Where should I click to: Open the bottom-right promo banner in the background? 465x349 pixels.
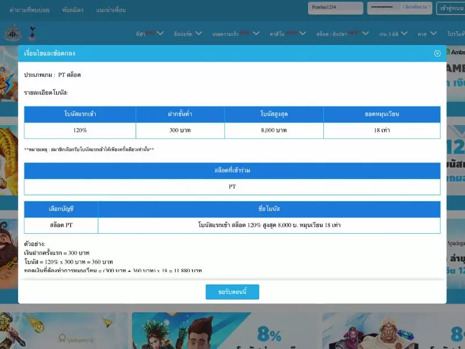click(394, 330)
